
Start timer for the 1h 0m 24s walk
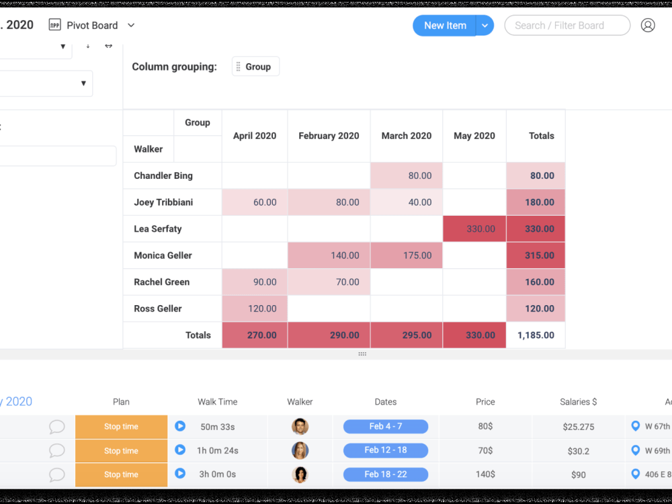pyautogui.click(x=180, y=450)
